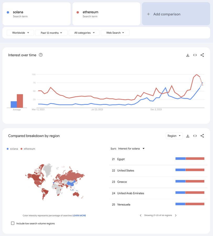
Task: Download the Interest over time data
Action: point(188,55)
